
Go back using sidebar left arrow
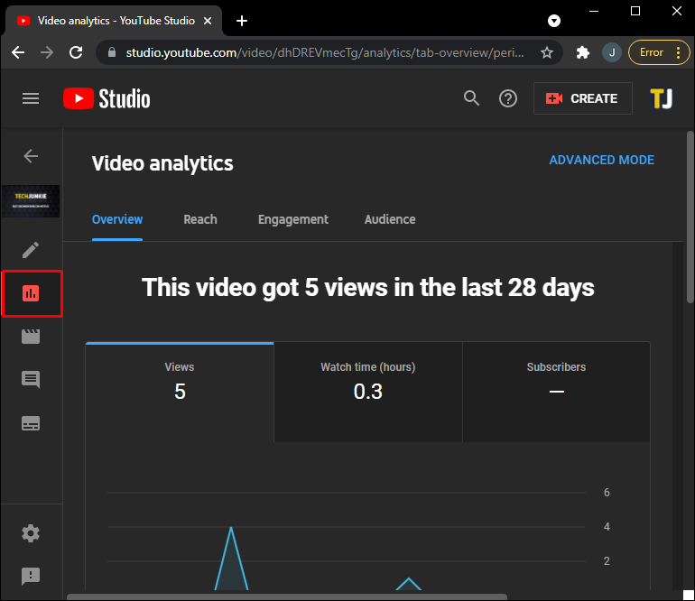31,156
